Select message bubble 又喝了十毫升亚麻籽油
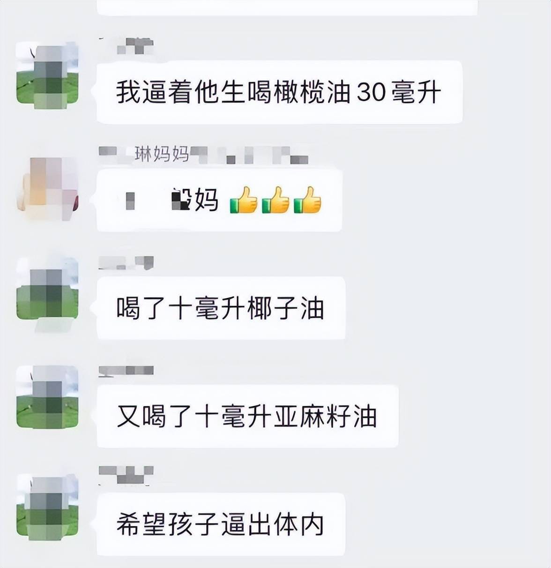This screenshot has height=568, width=551. click(x=247, y=416)
